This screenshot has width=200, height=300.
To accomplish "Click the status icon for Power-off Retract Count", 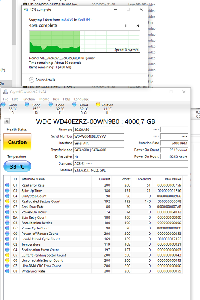I will (x=7, y=233).
